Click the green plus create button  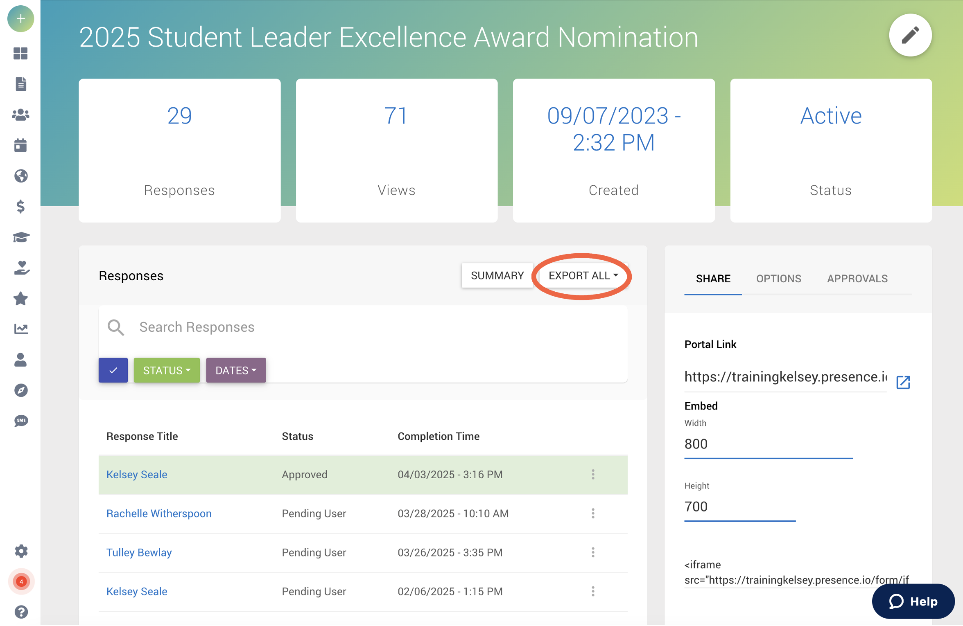point(20,19)
